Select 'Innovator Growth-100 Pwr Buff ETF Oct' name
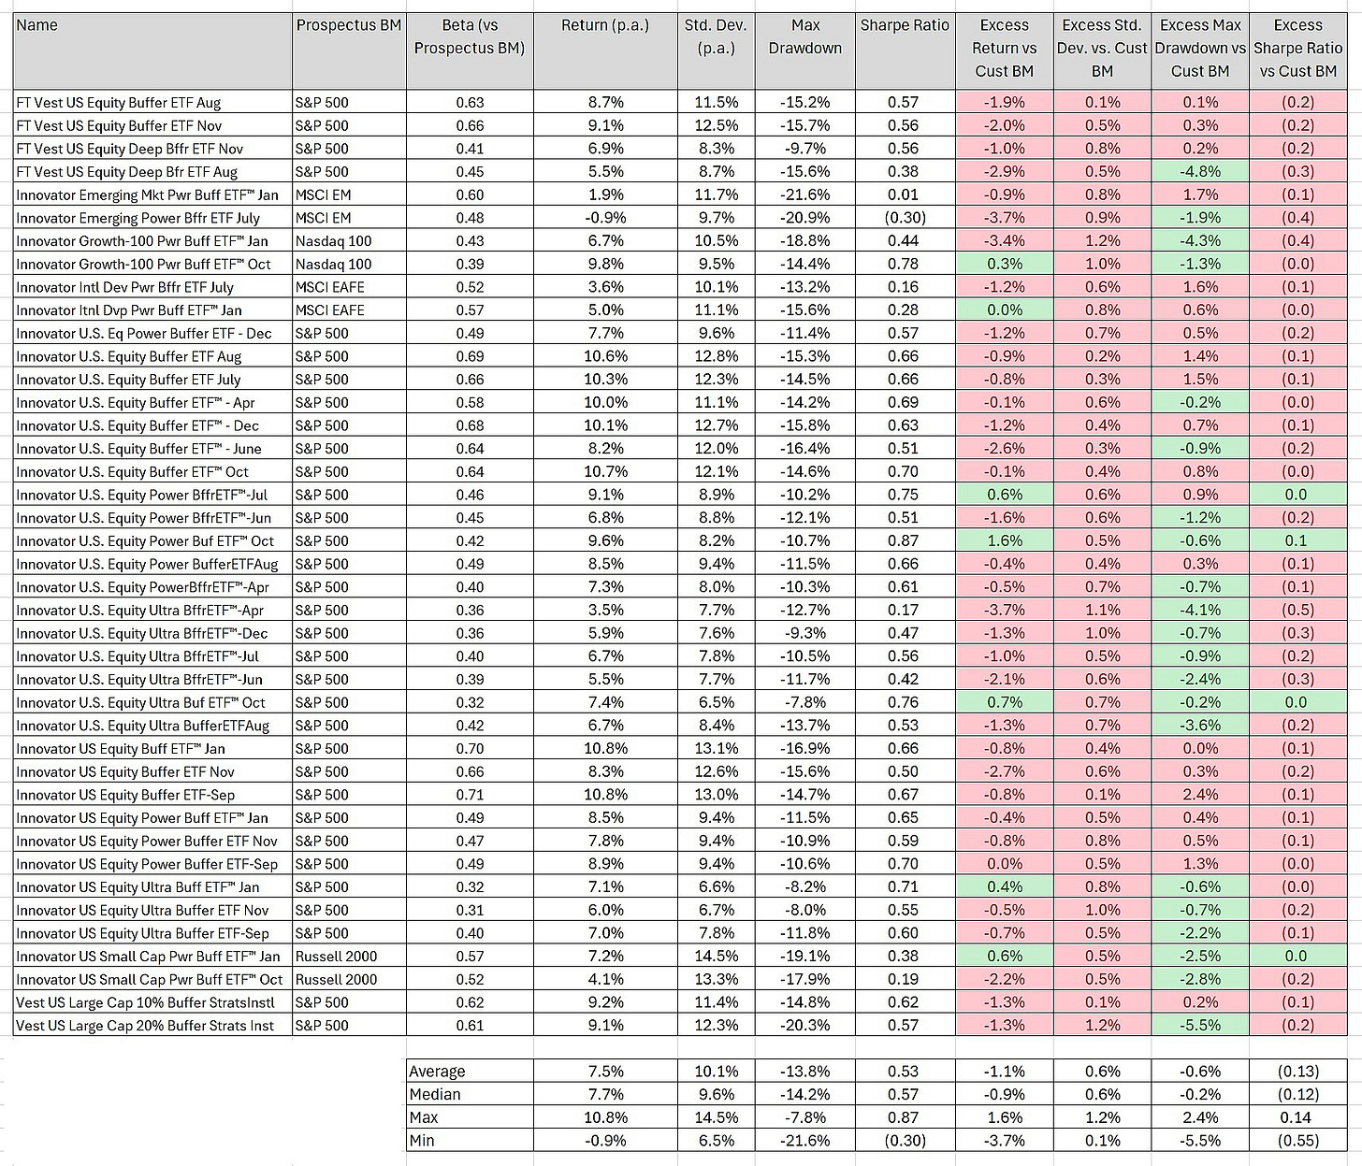Viewport: 1362px width, 1166px height. point(152,264)
